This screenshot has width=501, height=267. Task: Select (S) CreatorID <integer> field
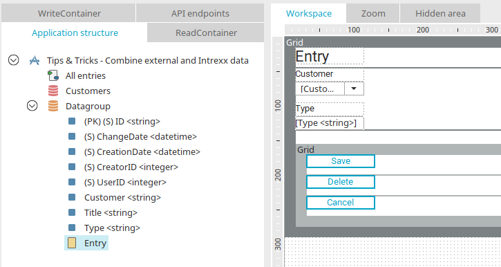click(131, 167)
